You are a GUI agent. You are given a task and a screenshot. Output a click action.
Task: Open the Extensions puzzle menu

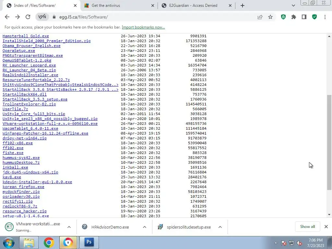coord(294,17)
